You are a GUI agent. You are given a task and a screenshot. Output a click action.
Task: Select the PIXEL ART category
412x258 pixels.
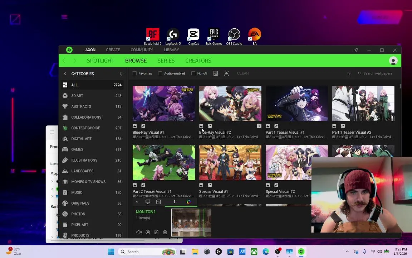click(92, 225)
